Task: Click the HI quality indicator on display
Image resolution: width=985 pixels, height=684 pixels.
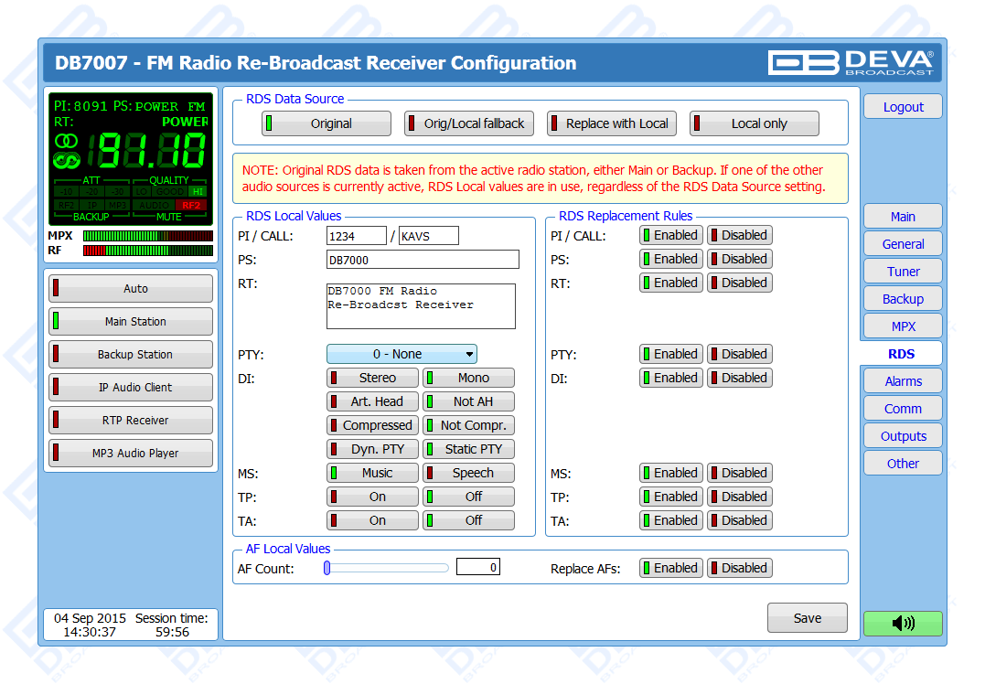Action: (197, 191)
